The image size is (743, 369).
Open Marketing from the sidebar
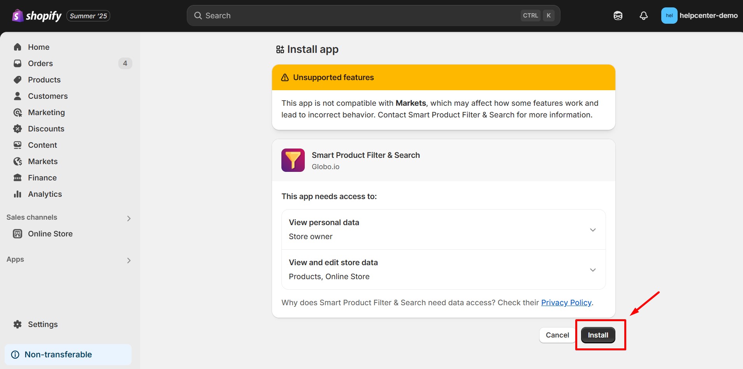[46, 112]
